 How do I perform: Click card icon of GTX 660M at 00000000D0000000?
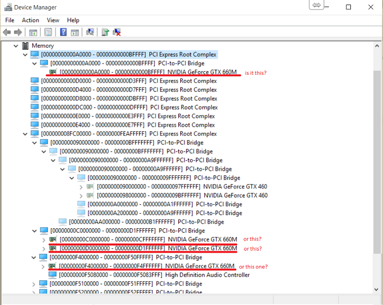coord(53,248)
